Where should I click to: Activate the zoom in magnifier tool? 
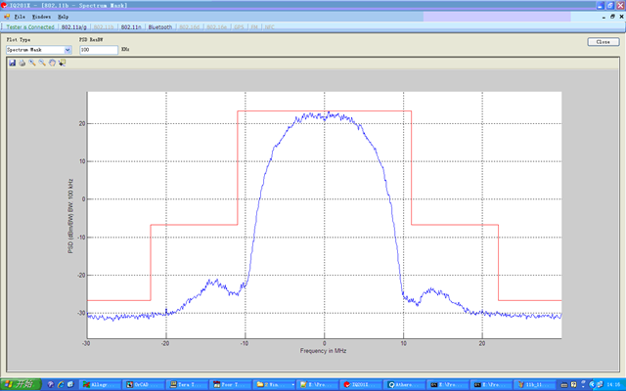click(32, 63)
